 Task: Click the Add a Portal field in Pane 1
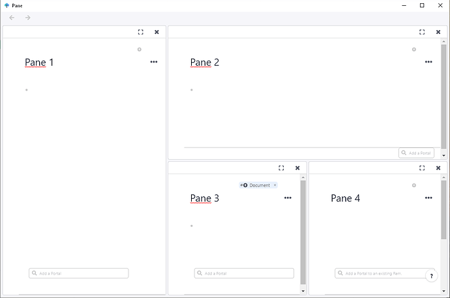coord(79,273)
